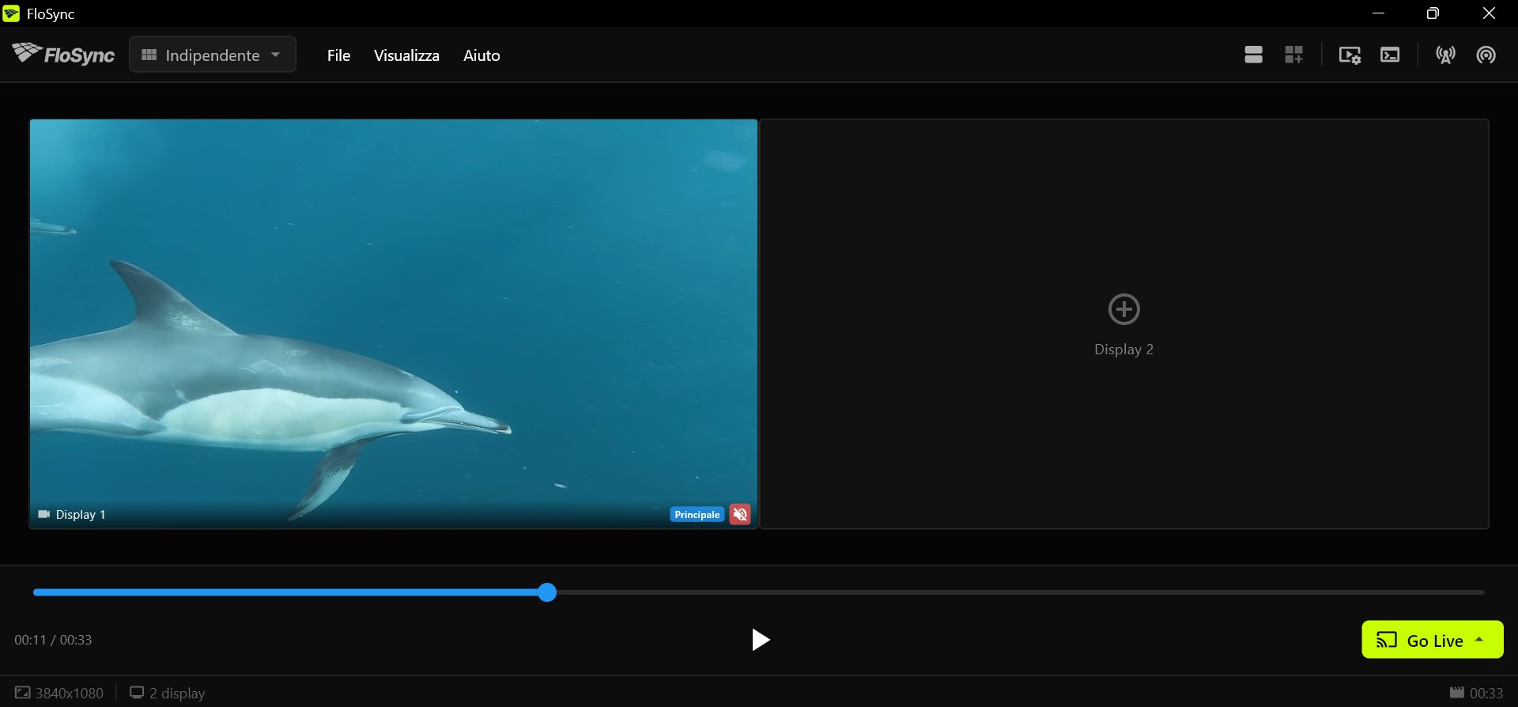Open the playback settings icon

tap(1350, 55)
